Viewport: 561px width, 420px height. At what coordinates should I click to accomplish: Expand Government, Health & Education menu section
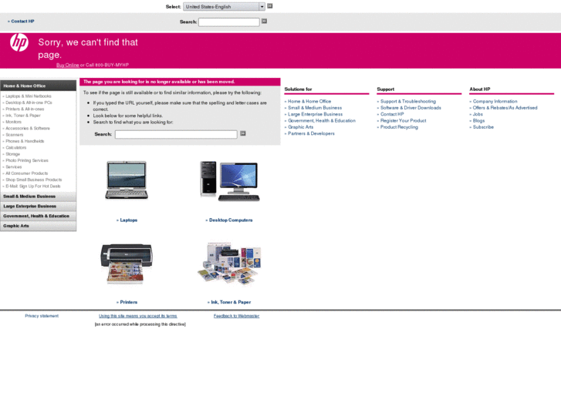[39, 217]
